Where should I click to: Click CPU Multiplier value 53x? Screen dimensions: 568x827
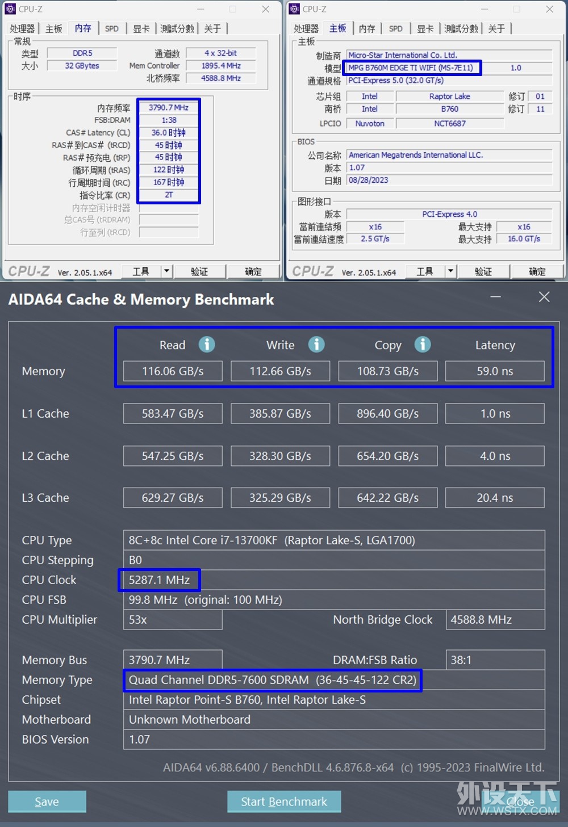[173, 620]
